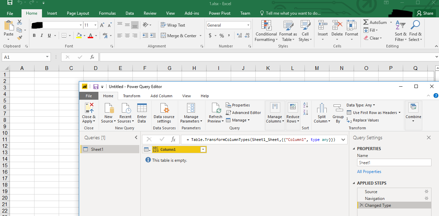This screenshot has width=439, height=216.
Task: Click the Enter Data icon
Action: [x=142, y=108]
